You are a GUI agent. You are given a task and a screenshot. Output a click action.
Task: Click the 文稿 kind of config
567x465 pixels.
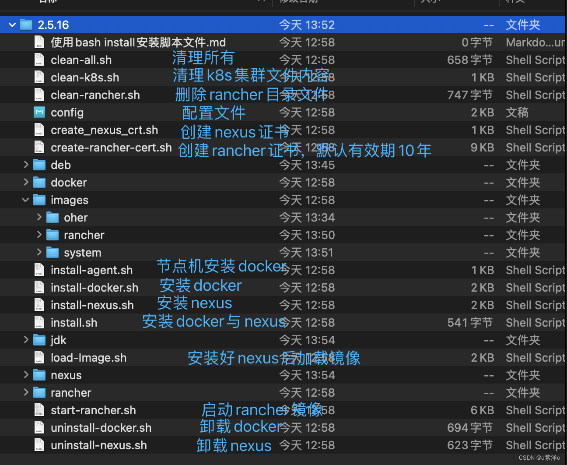(517, 113)
